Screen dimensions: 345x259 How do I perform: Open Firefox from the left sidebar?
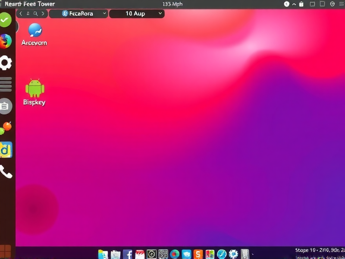[6, 41]
